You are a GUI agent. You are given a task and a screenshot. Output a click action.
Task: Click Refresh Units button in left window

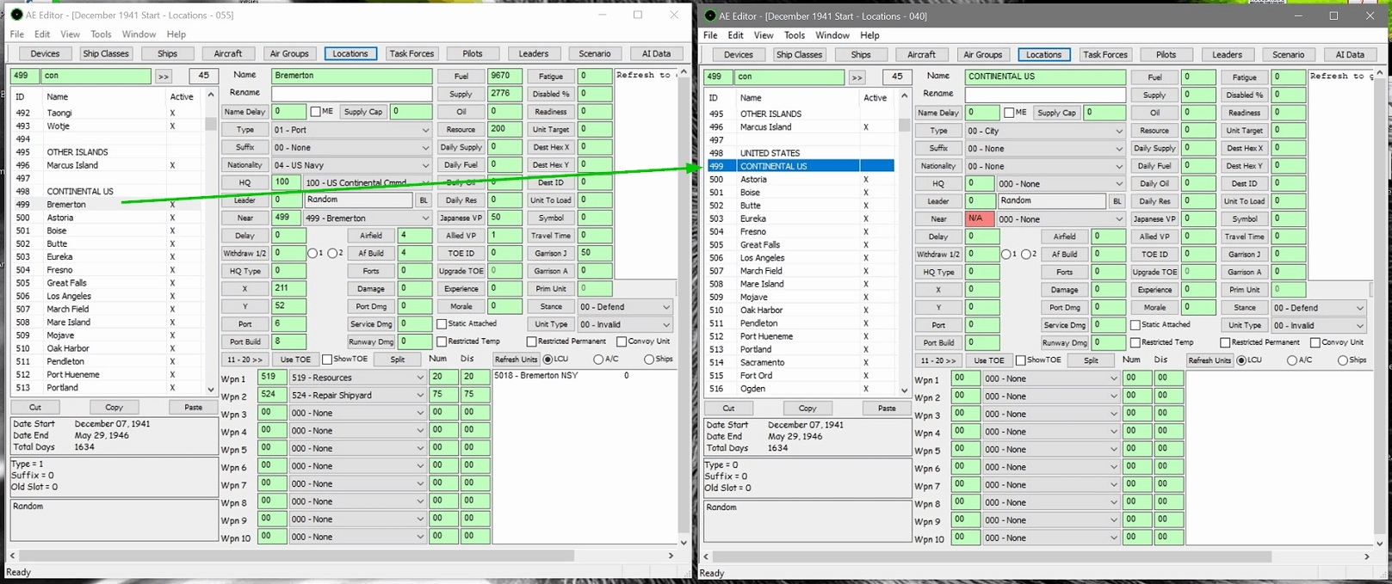click(x=517, y=360)
